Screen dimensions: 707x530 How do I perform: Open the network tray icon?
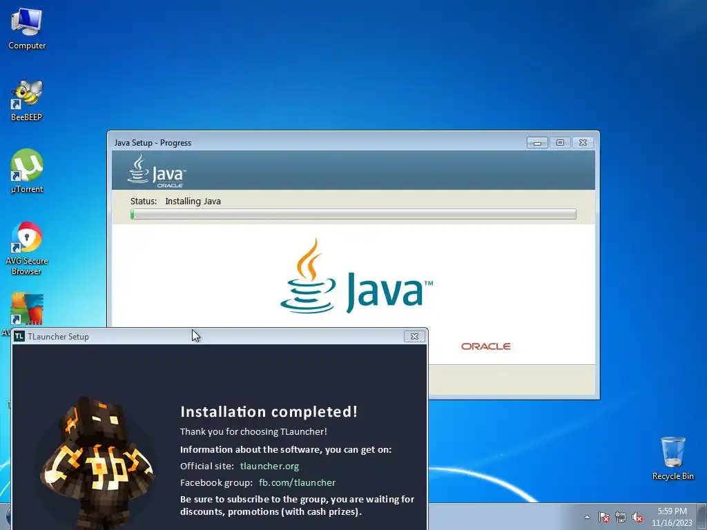pyautogui.click(x=621, y=517)
